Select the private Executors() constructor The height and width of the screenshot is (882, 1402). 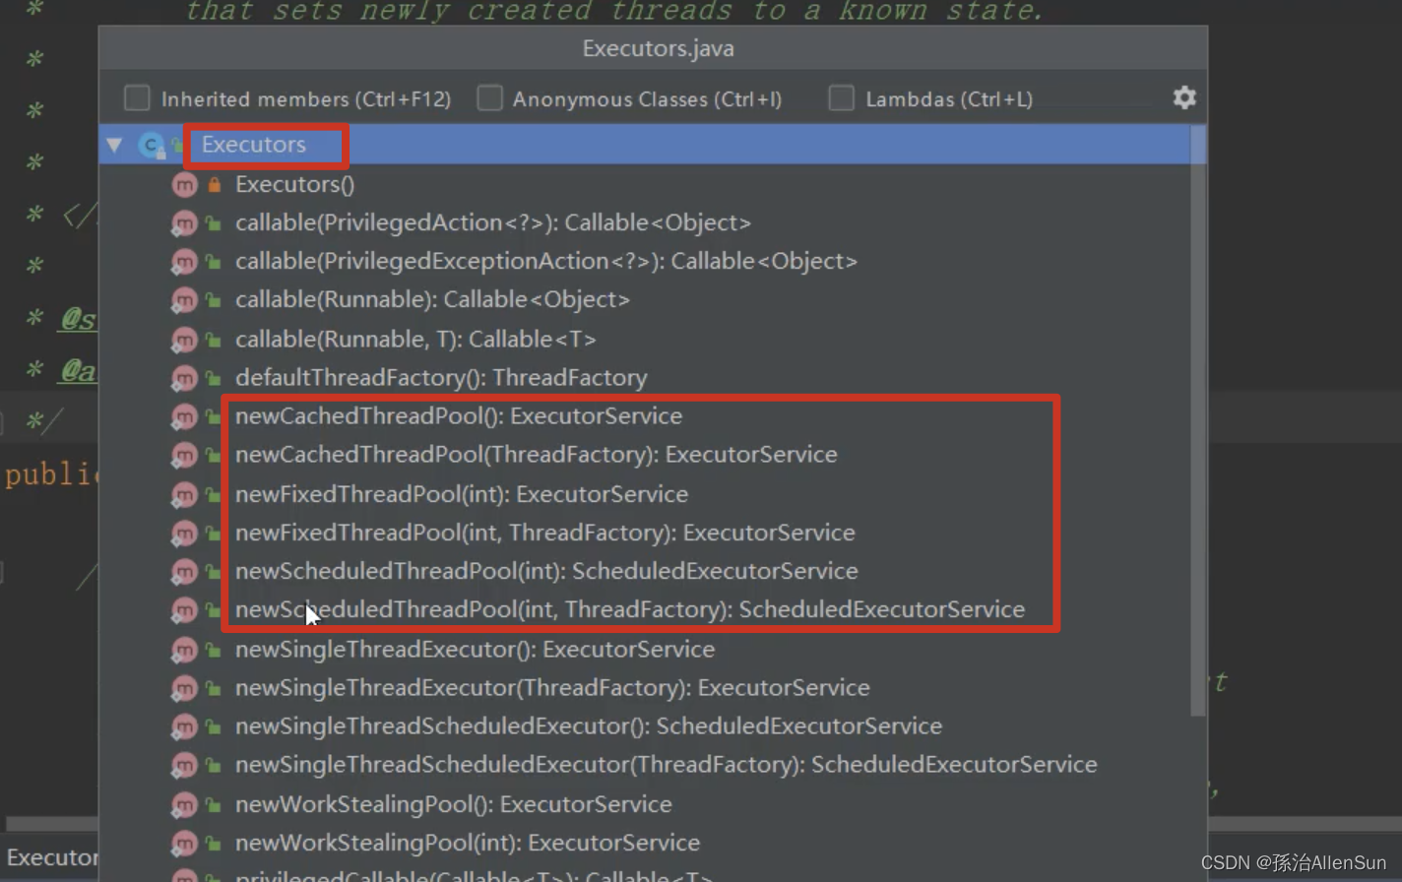point(294,184)
